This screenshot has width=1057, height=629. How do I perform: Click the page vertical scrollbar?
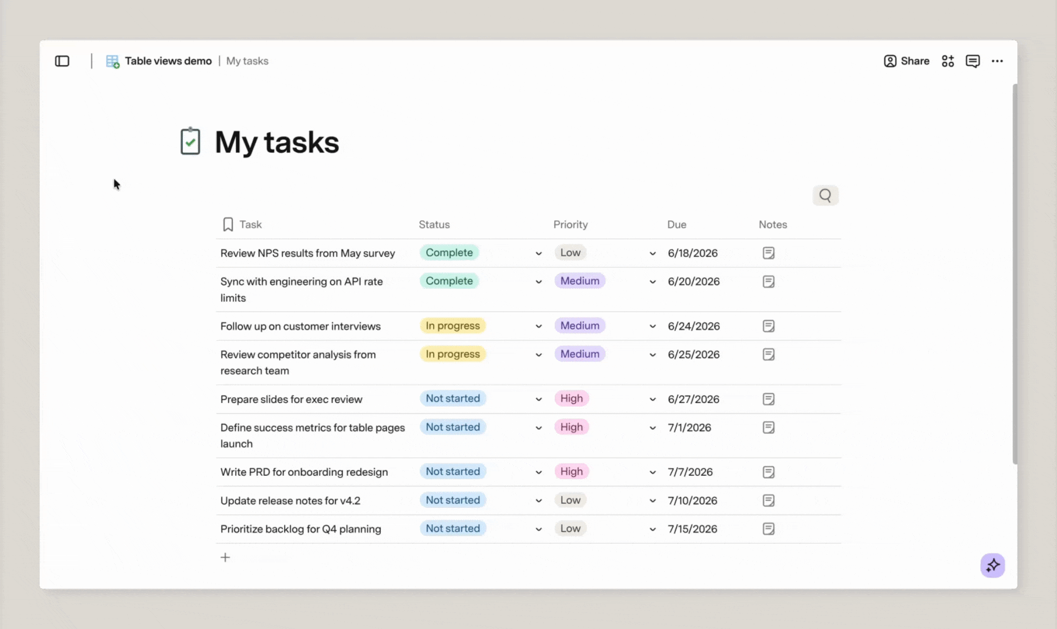pos(1015,274)
